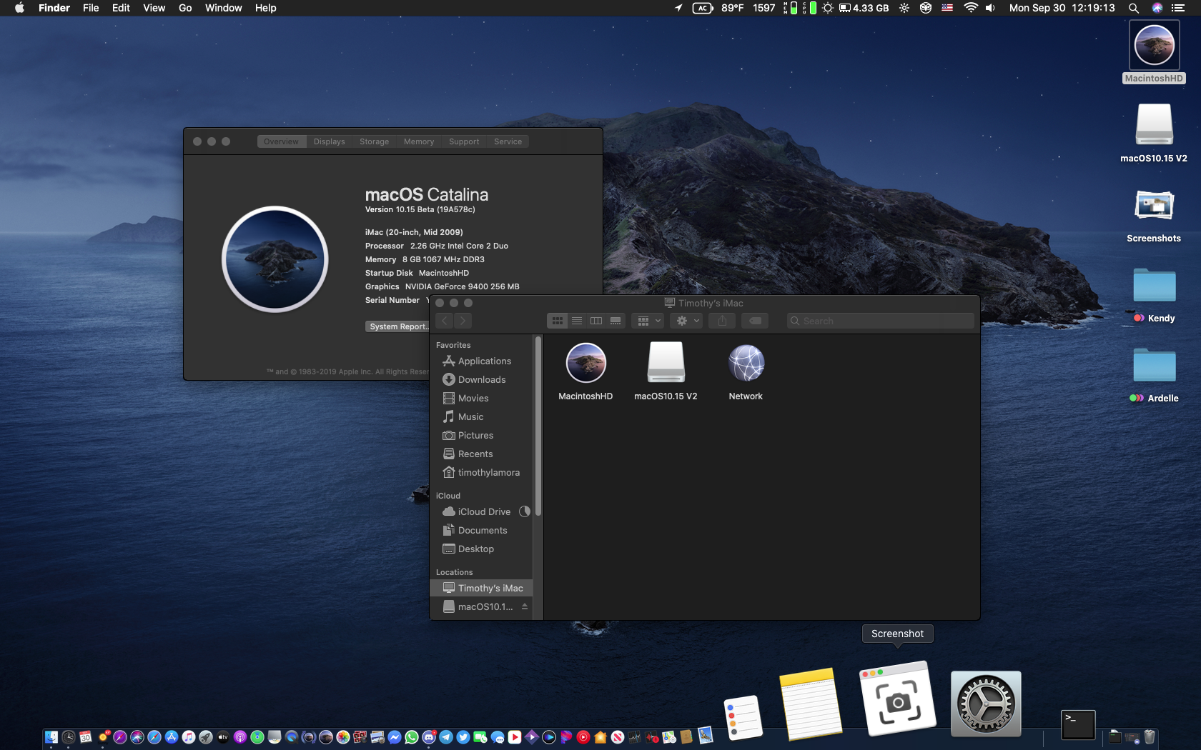Switch Finder to gallery view
Viewport: 1201px width, 750px height.
(x=616, y=321)
